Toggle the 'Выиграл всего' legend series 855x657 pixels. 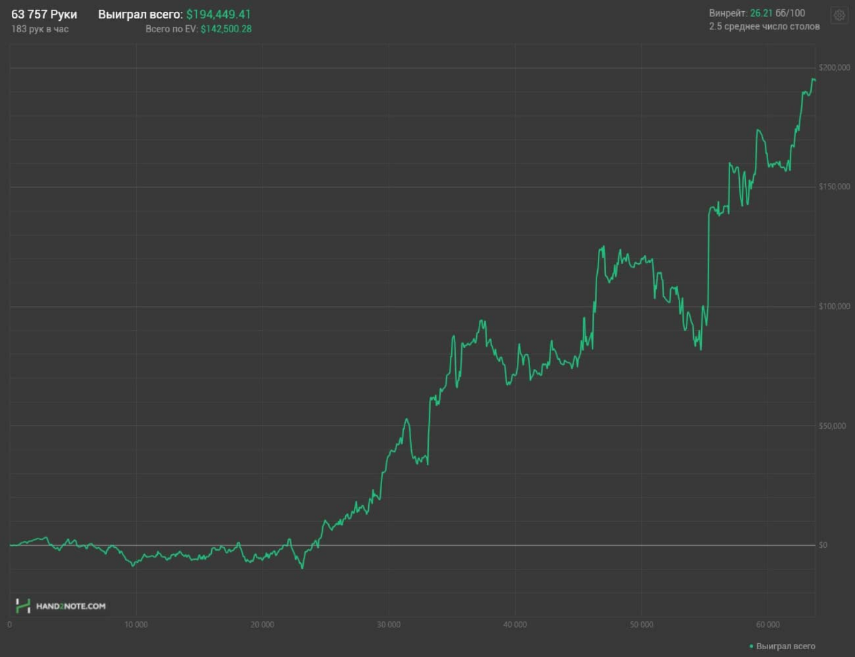[x=785, y=646]
